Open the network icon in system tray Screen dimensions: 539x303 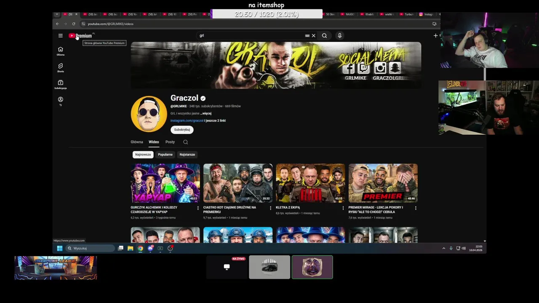click(458, 248)
